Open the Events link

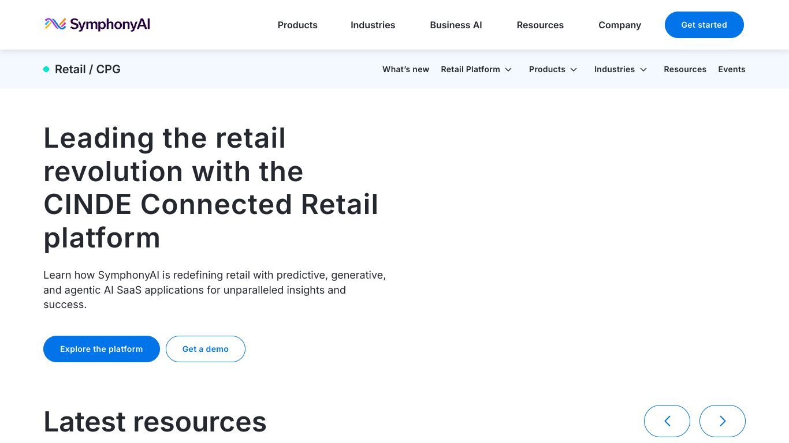pyautogui.click(x=732, y=69)
